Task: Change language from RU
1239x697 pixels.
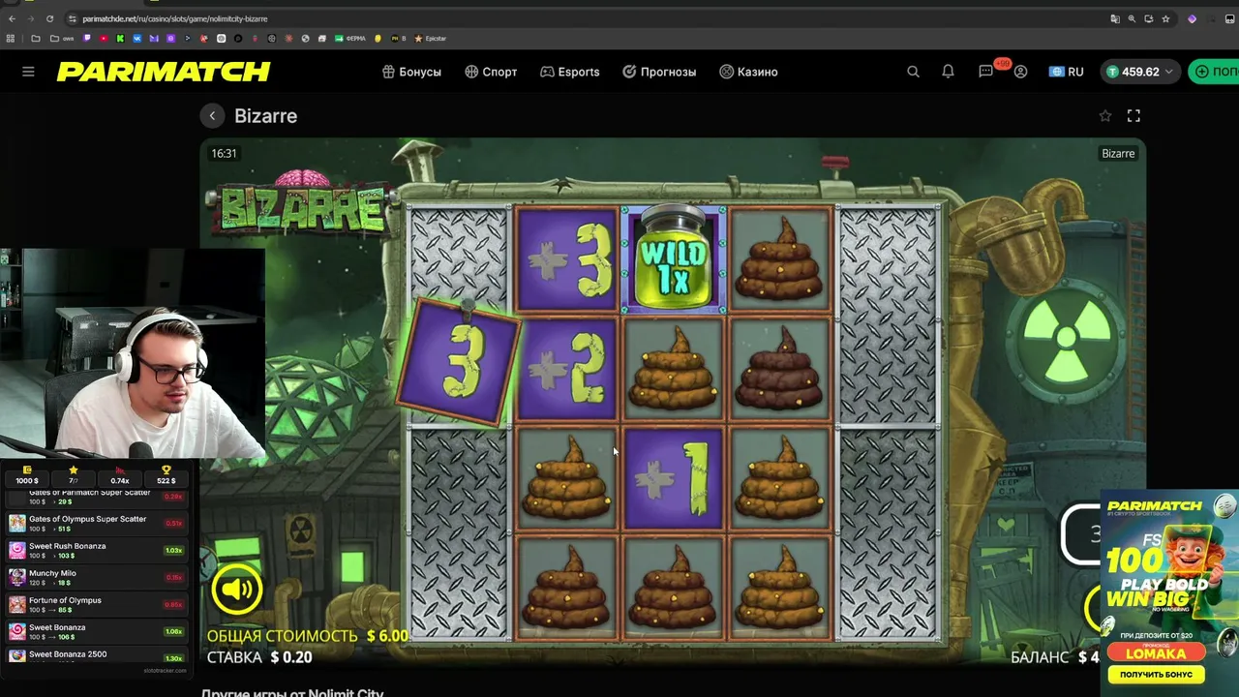Action: [x=1067, y=72]
